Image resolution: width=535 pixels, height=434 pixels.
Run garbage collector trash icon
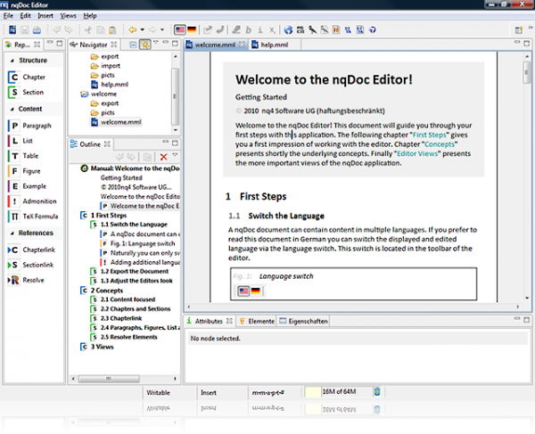[376, 391]
